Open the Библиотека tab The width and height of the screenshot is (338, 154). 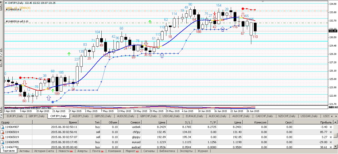167,151
